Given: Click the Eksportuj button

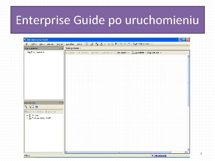Looking at the screenshot, I should pos(95,53).
